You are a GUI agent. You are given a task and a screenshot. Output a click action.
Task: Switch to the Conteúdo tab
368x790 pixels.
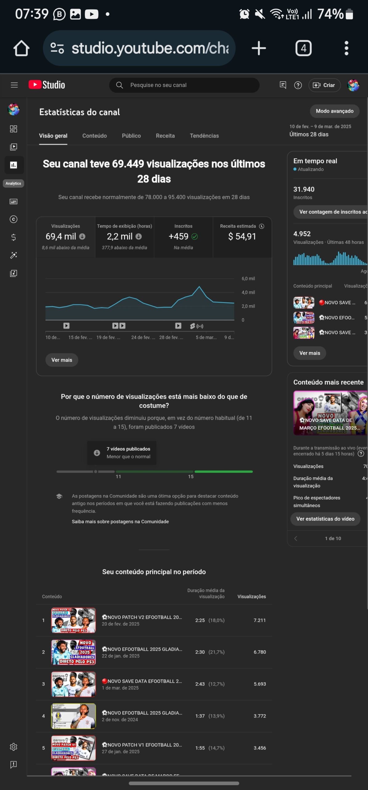click(x=95, y=136)
